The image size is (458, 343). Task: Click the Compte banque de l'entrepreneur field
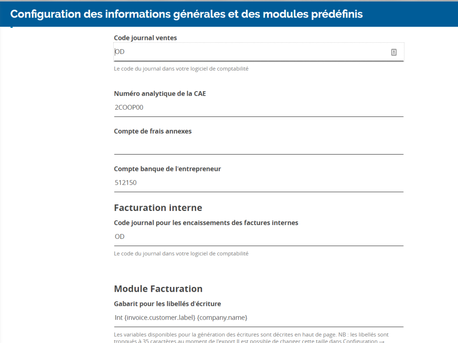pos(258,183)
